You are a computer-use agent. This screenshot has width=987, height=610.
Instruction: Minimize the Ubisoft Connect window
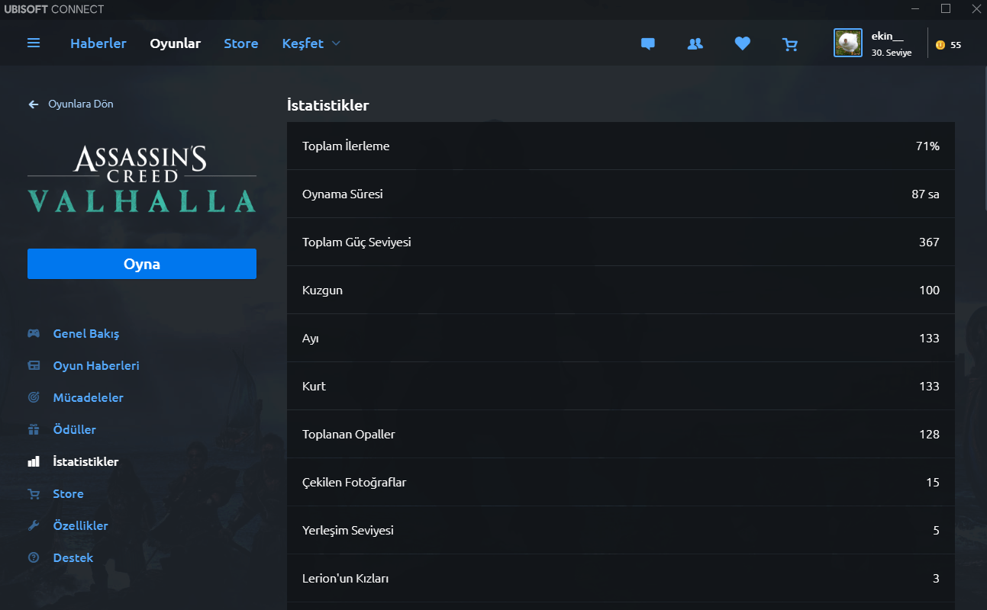click(917, 8)
